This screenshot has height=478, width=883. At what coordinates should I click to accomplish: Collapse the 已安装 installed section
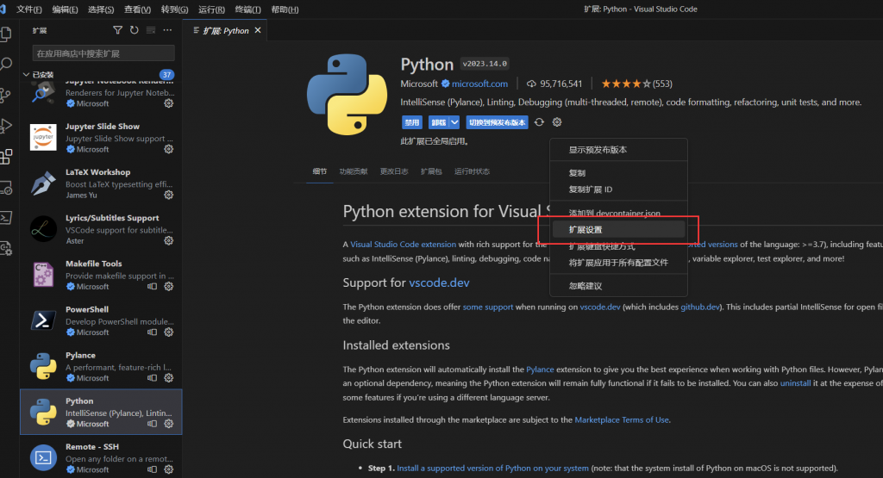click(x=26, y=74)
